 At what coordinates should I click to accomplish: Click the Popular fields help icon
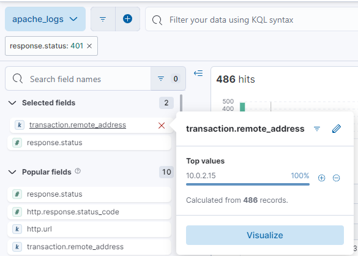[x=78, y=171]
